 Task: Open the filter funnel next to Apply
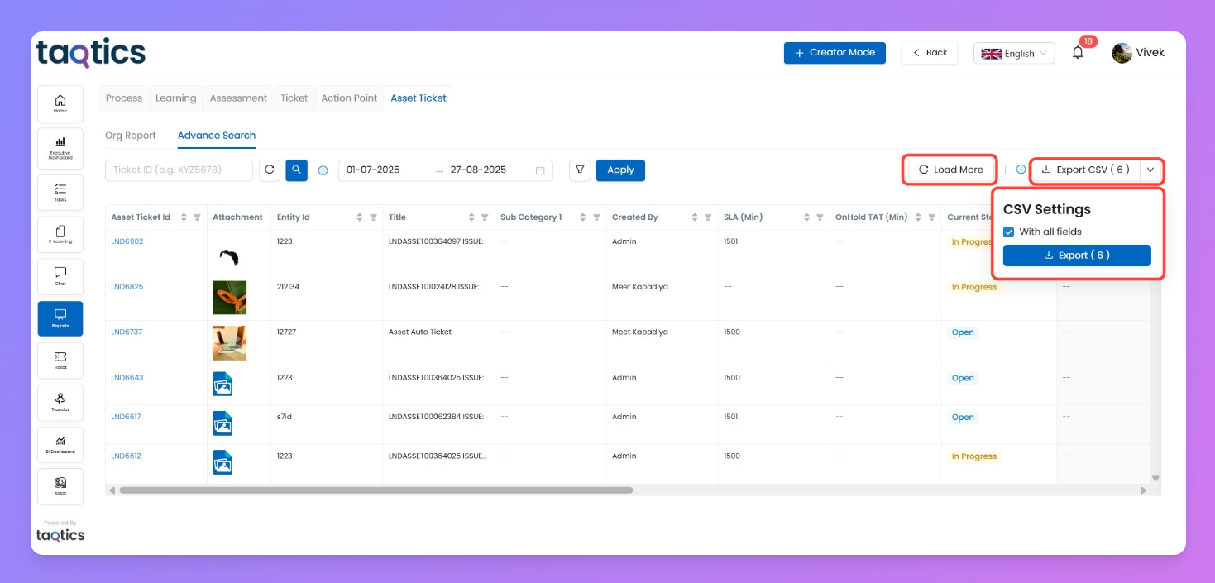tap(580, 170)
